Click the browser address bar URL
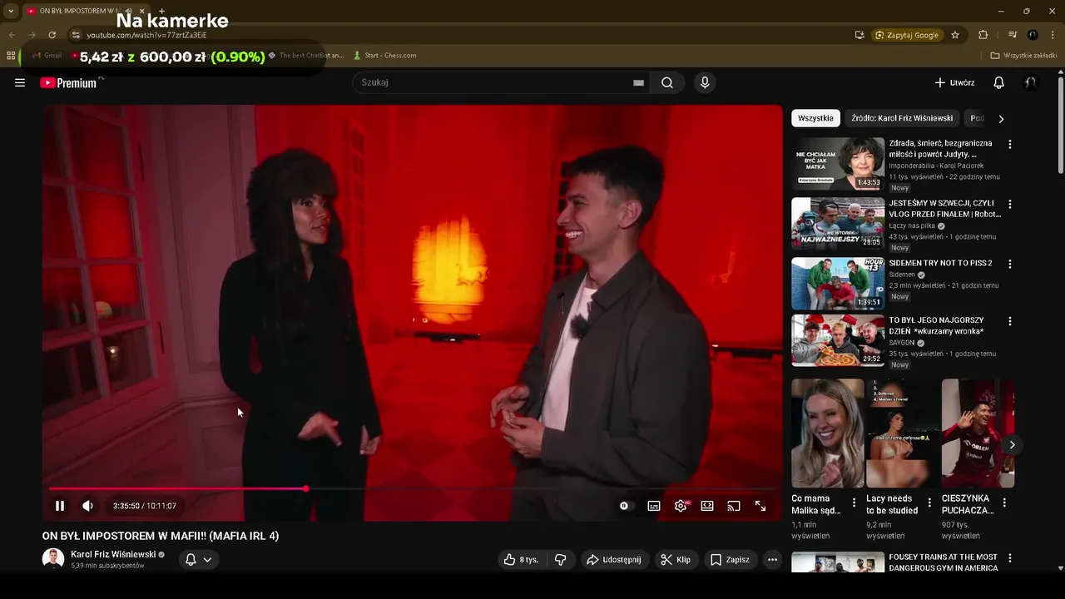1065x599 pixels. tap(146, 35)
